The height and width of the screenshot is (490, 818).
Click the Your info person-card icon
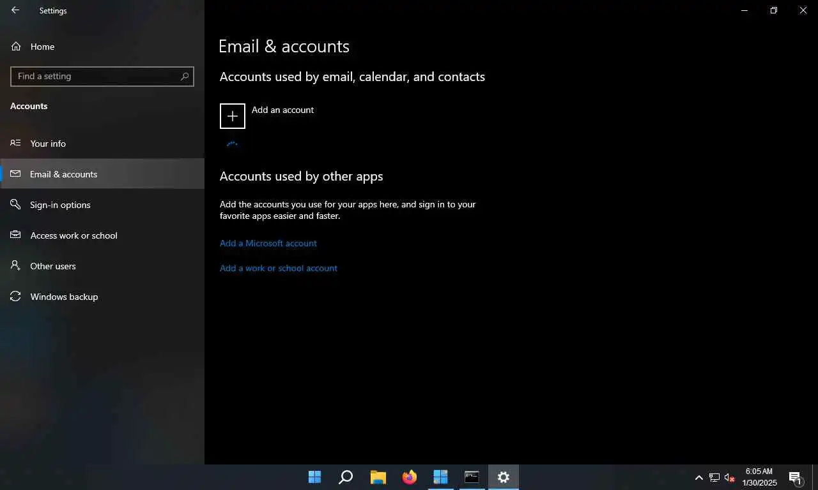pos(16,143)
